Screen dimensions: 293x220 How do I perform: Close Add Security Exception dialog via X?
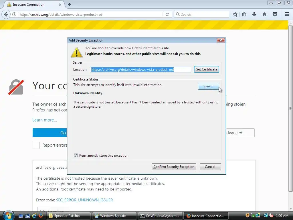pyautogui.click(x=221, y=40)
